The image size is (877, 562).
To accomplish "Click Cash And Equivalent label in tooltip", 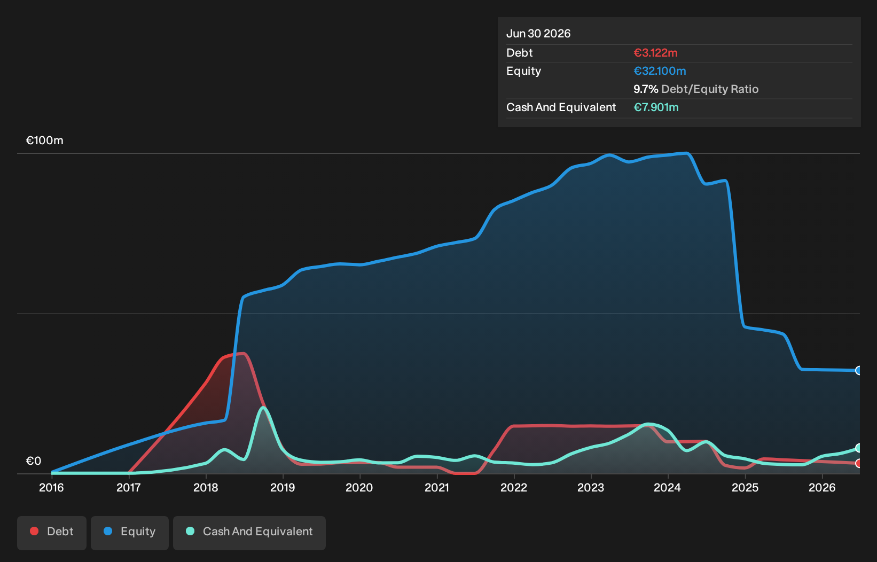I will [x=561, y=107].
